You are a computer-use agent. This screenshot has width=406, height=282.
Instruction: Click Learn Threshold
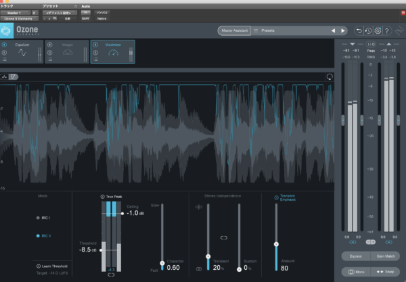pyautogui.click(x=52, y=266)
